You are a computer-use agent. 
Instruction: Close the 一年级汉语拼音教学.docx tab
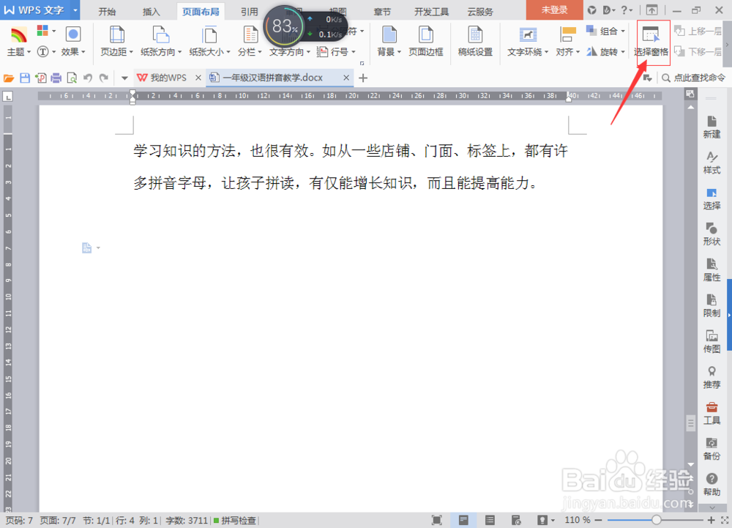[346, 78]
